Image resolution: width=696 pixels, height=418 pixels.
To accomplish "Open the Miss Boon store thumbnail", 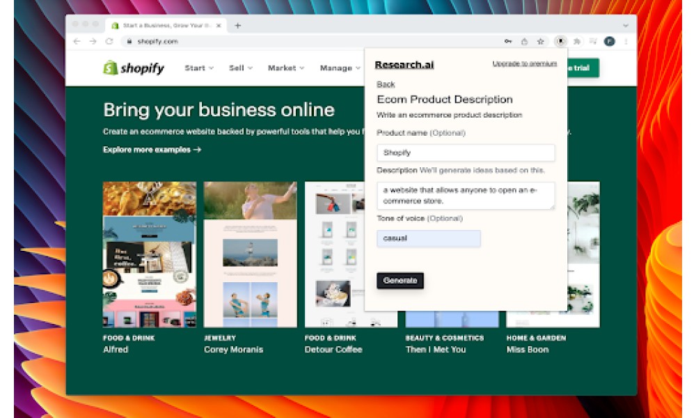I will pos(583,254).
